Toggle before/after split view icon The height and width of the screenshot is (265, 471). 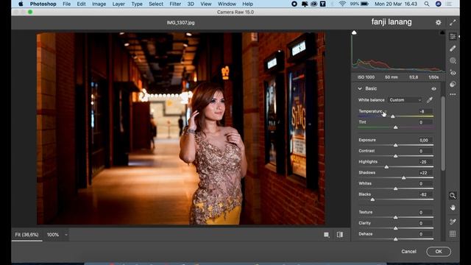340,235
